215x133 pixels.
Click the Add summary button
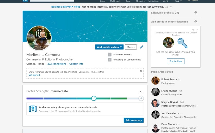[133, 120]
